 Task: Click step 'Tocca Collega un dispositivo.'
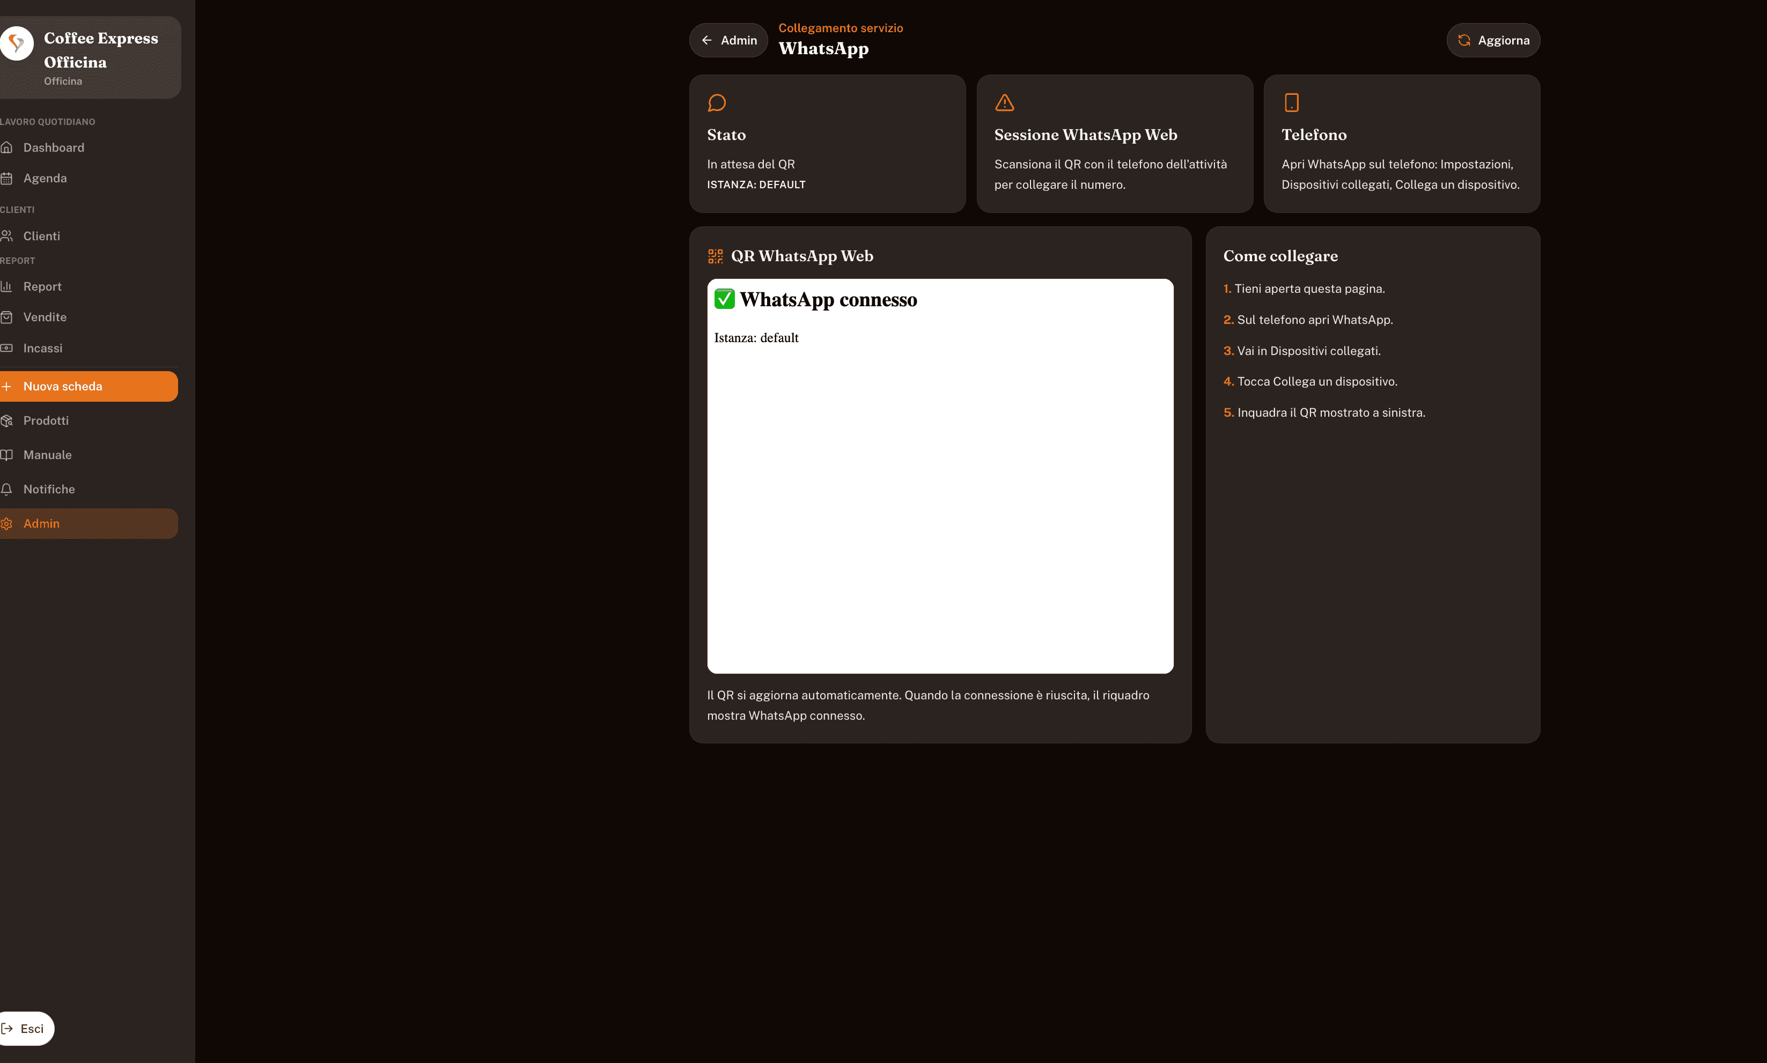tap(1310, 382)
